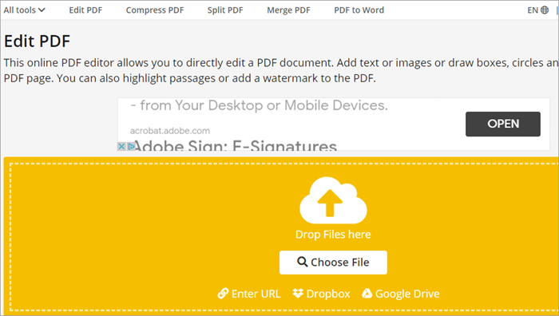Viewport: 559px width, 316px height.
Task: Close the ad using the X icon
Action: [x=121, y=146]
